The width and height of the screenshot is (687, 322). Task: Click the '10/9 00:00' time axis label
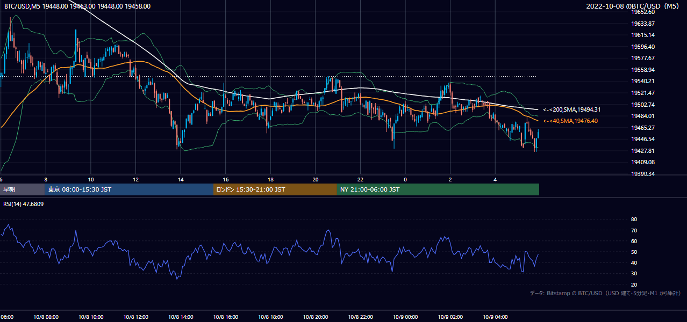click(405, 317)
